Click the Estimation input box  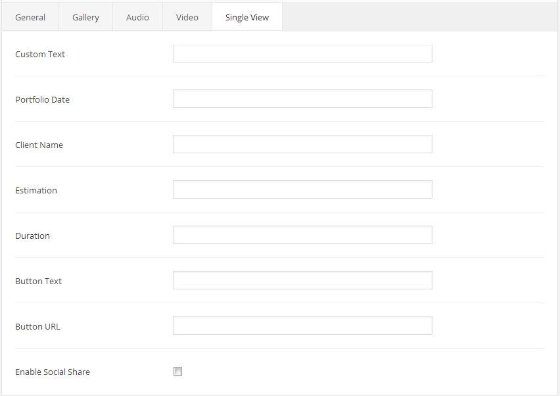tap(302, 189)
